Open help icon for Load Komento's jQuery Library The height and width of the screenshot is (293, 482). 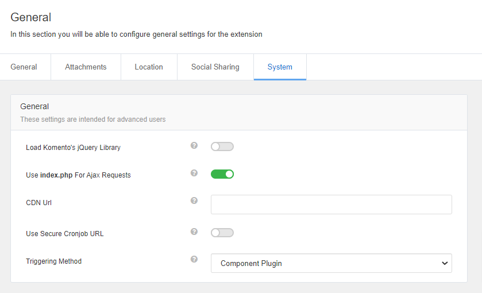click(194, 145)
